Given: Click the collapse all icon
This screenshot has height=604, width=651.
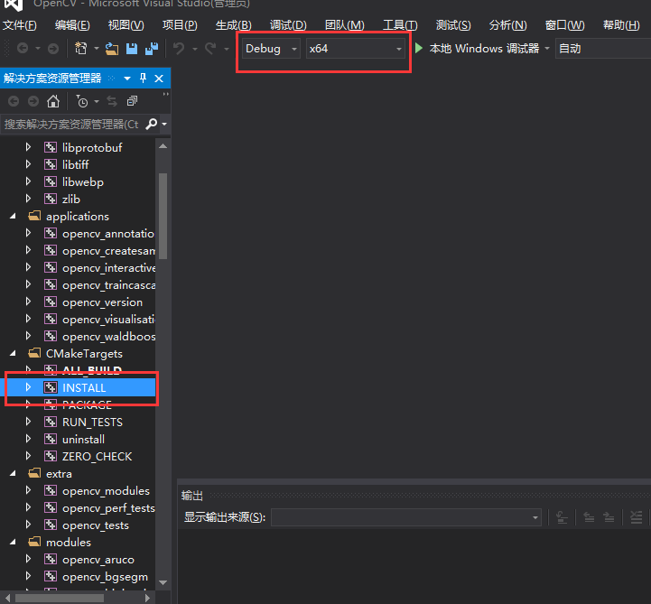Looking at the screenshot, I should point(132,101).
